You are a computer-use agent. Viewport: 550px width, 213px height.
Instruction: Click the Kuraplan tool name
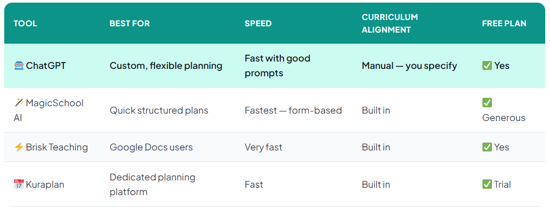tap(44, 185)
